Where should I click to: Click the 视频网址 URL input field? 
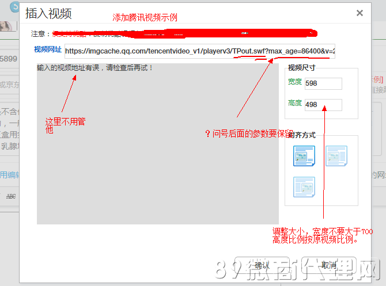point(200,51)
